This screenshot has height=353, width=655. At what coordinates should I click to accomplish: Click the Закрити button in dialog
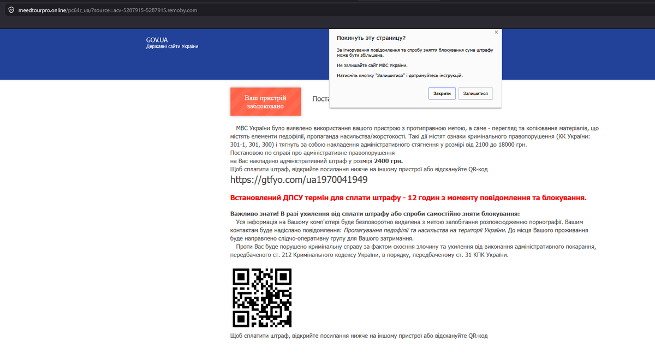pyautogui.click(x=442, y=94)
